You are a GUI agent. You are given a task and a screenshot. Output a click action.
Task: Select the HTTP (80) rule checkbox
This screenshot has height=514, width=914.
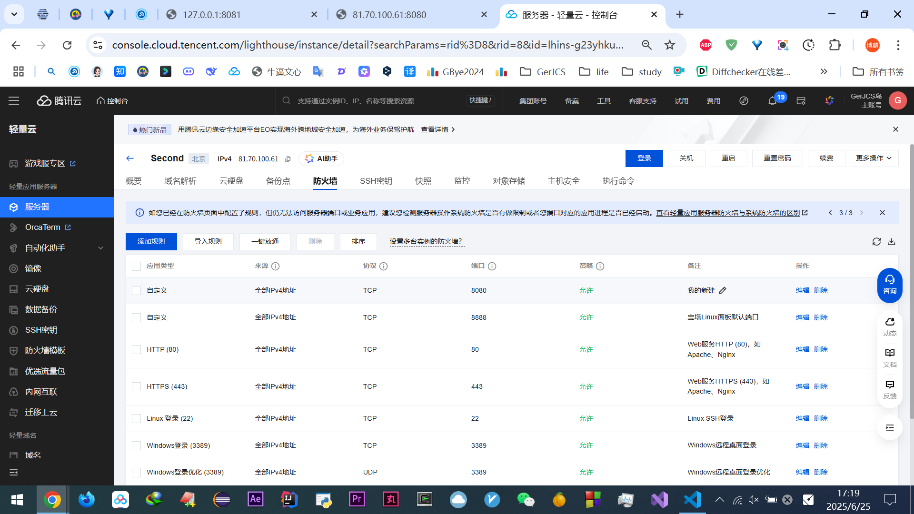136,349
